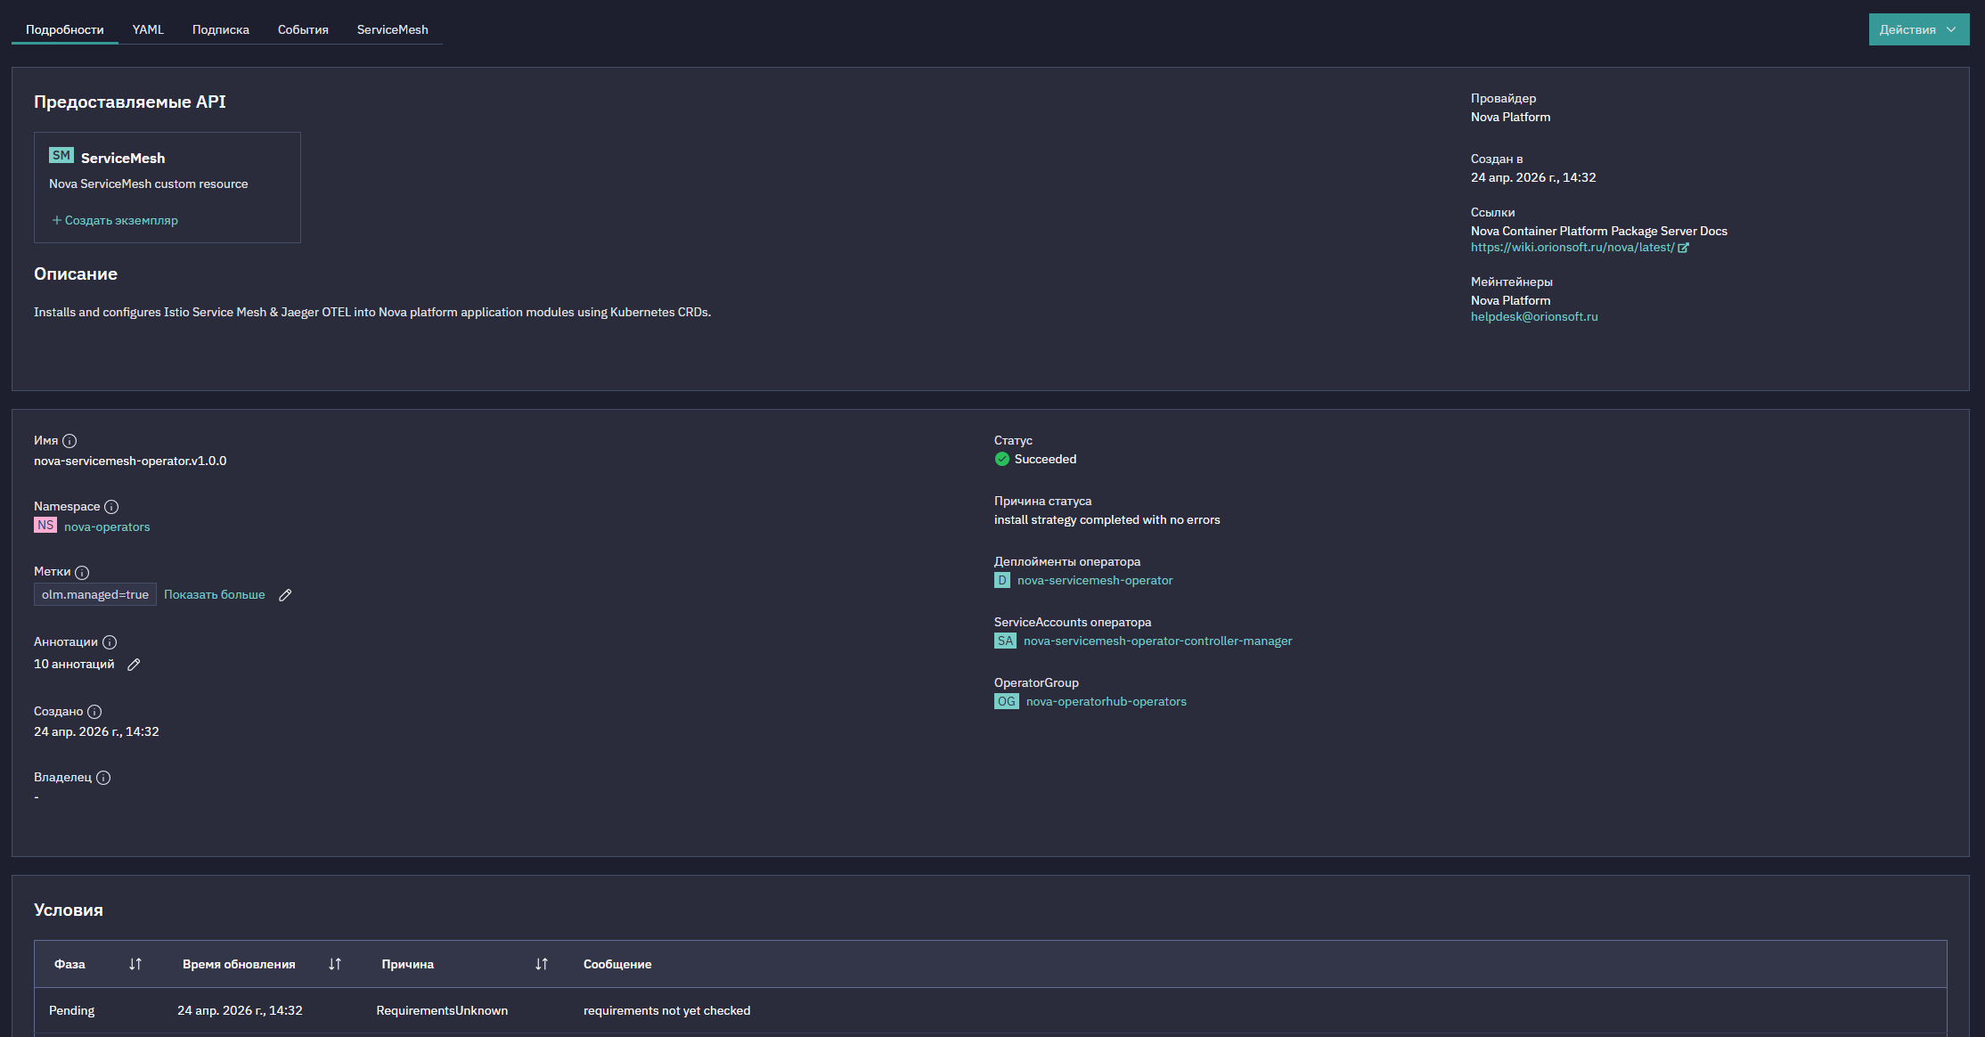The height and width of the screenshot is (1037, 1985).
Task: Switch to the События tab
Action: [x=303, y=29]
